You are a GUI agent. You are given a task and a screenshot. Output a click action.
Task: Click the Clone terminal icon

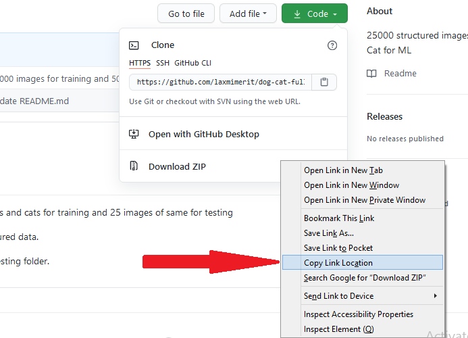coord(134,45)
